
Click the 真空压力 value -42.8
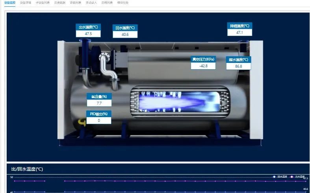pos(203,66)
